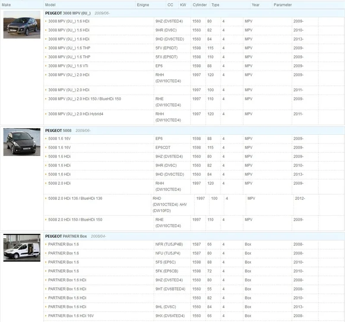Open PARTNER Box 1.6 entry with NFU engine
The image size is (345, 322).
click(63, 253)
